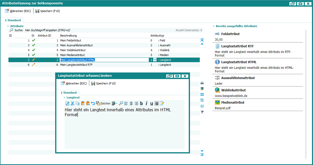Click Speichern (F10) in Langtext dialog

pyautogui.click(x=103, y=83)
